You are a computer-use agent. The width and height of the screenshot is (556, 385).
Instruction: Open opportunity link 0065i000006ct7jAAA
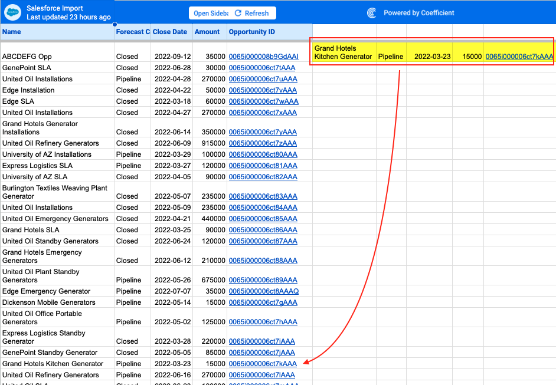coord(261,353)
